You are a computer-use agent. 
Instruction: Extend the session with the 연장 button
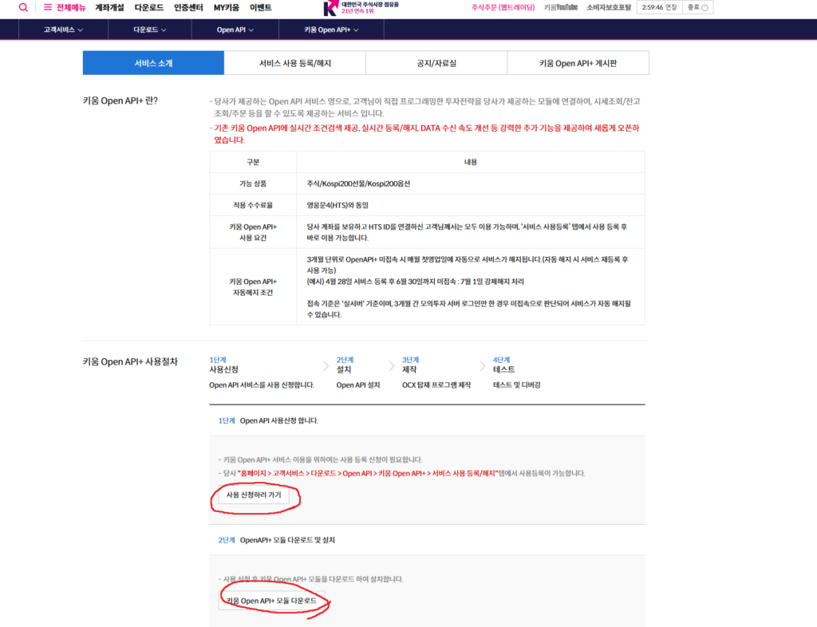[x=670, y=7]
